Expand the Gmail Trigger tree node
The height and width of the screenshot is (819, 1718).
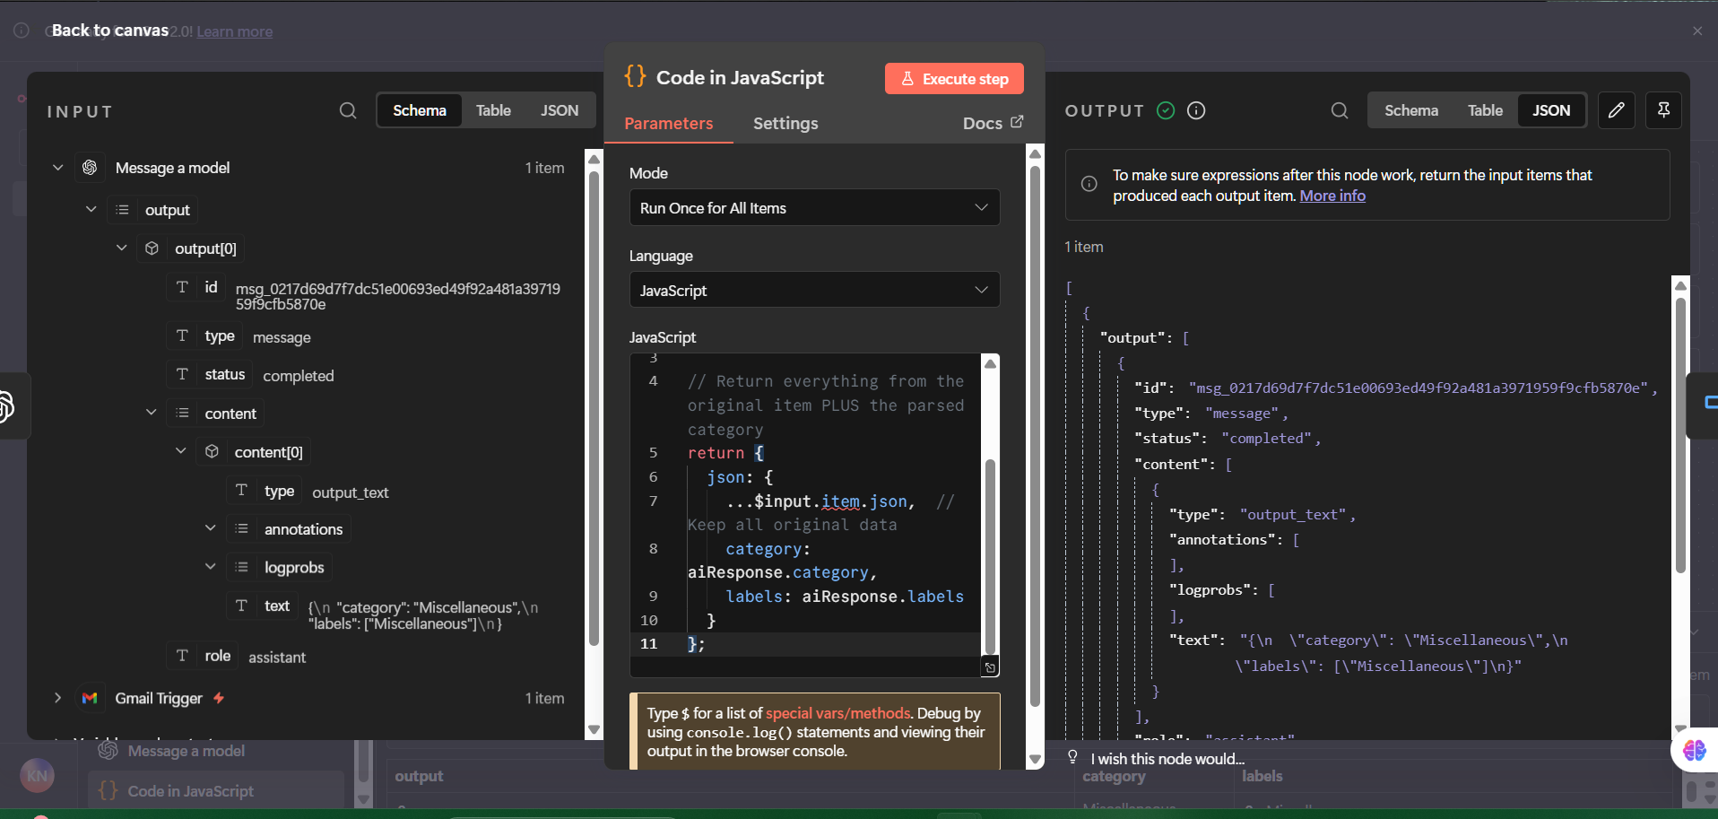tap(57, 698)
